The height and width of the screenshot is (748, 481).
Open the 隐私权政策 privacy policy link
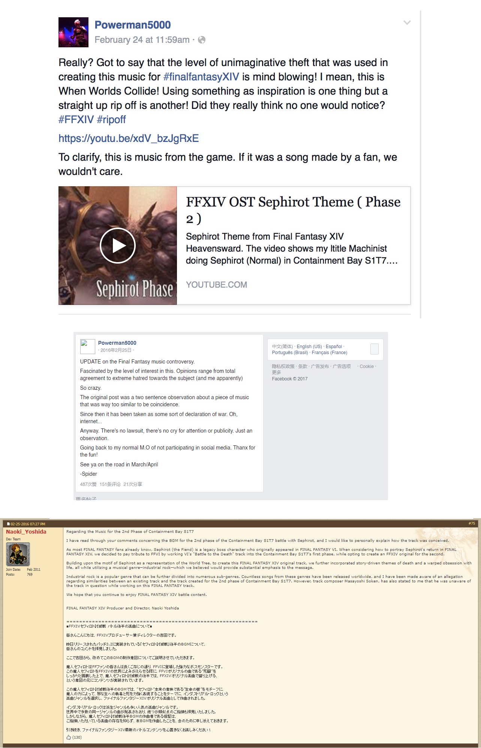pyautogui.click(x=283, y=366)
